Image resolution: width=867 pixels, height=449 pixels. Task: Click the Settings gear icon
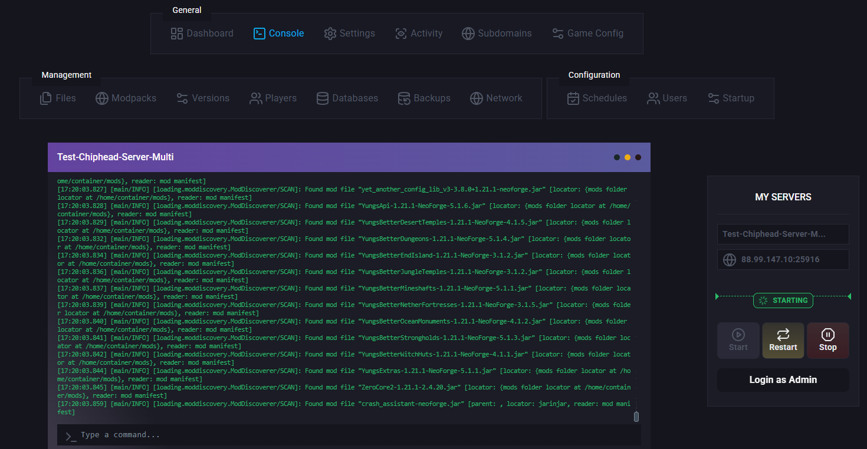tap(330, 34)
